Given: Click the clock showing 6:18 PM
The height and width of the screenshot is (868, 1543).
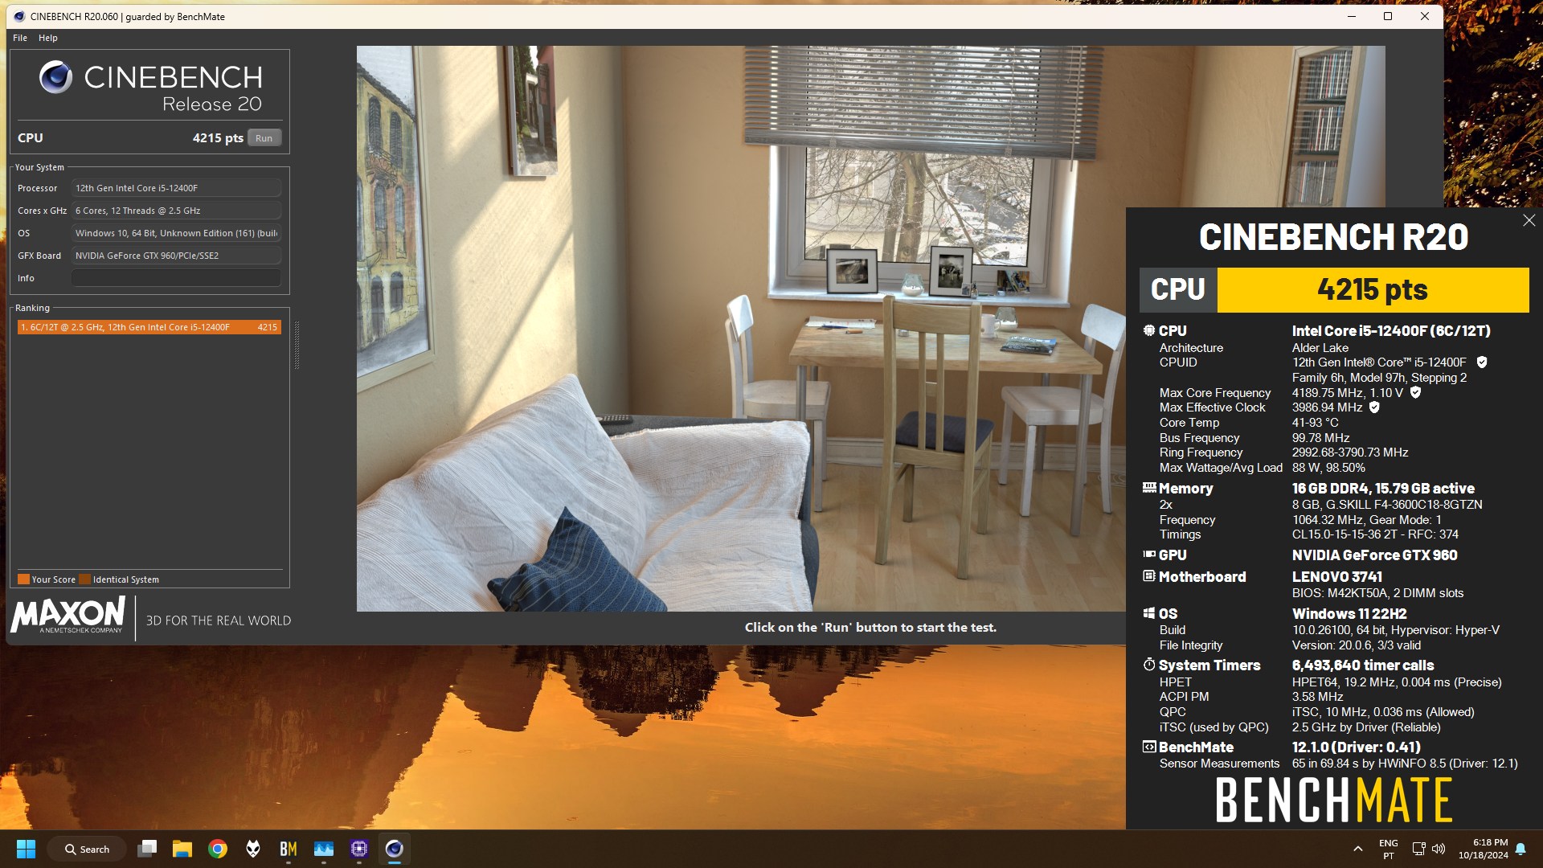Looking at the screenshot, I should click(1484, 850).
